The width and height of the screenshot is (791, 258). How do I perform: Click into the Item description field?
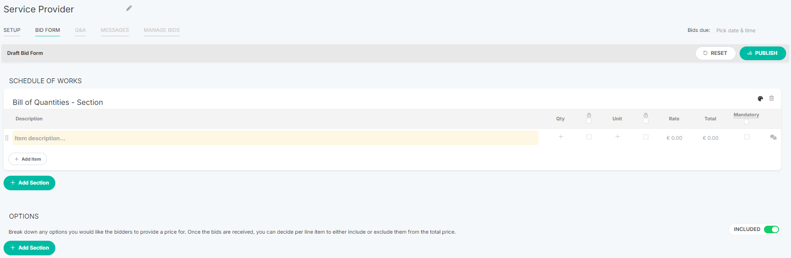[x=275, y=138]
